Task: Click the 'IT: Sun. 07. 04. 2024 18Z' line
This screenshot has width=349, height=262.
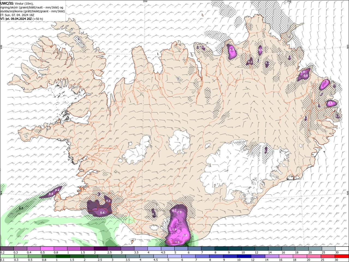Action: [x=17, y=15]
